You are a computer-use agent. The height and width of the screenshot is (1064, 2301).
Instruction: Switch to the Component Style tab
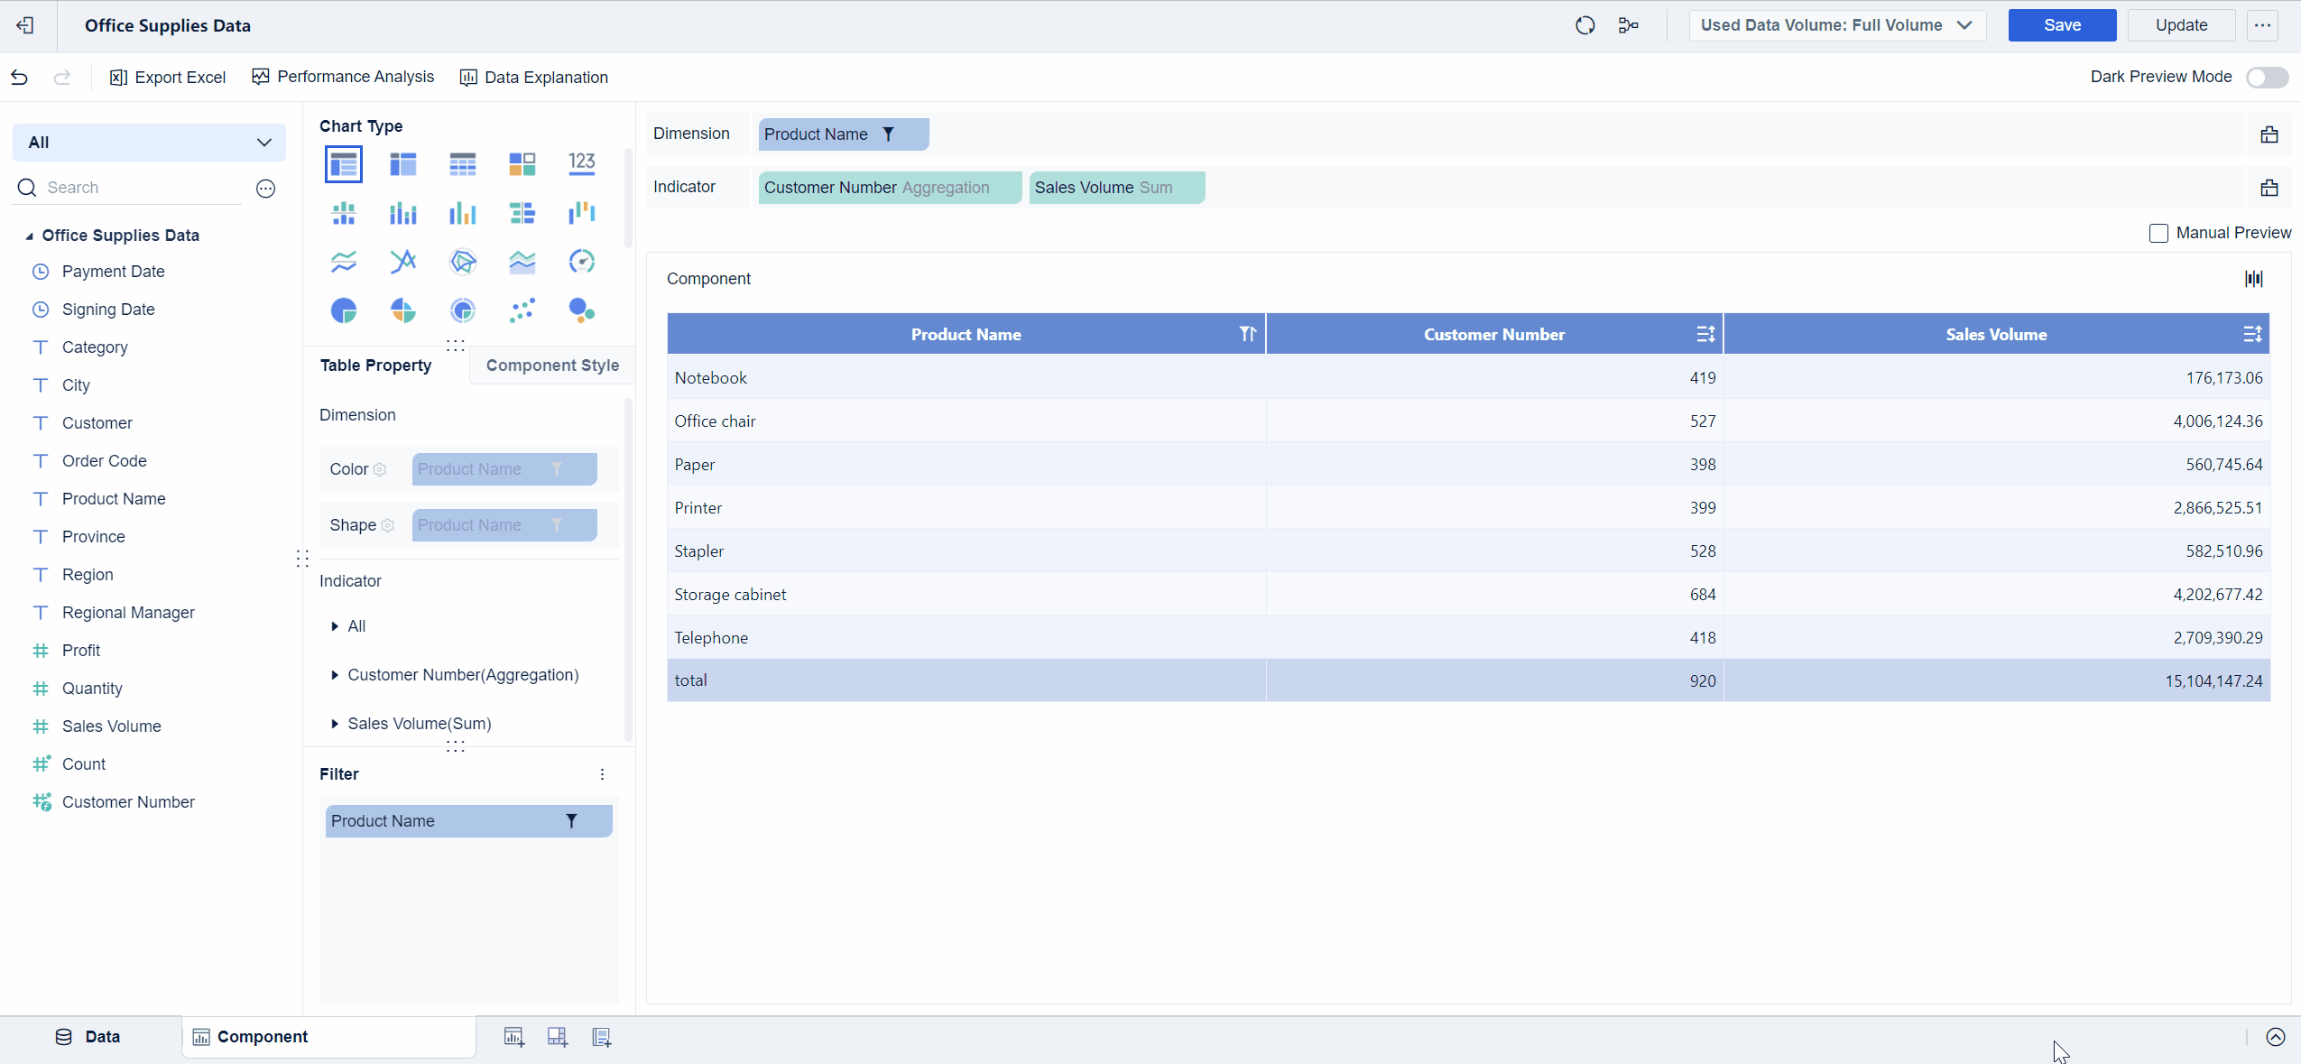tap(552, 365)
